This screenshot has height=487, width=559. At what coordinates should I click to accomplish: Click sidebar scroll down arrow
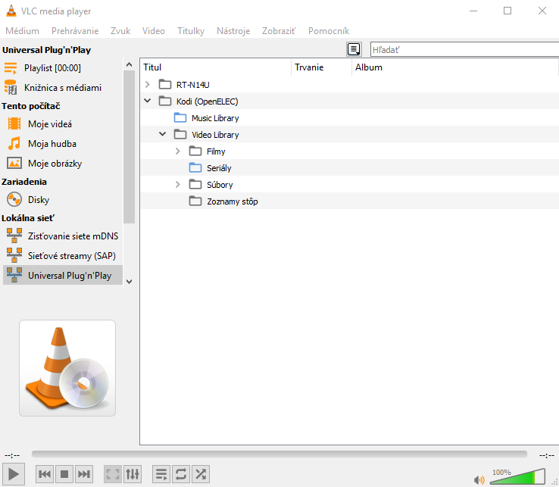[129, 281]
